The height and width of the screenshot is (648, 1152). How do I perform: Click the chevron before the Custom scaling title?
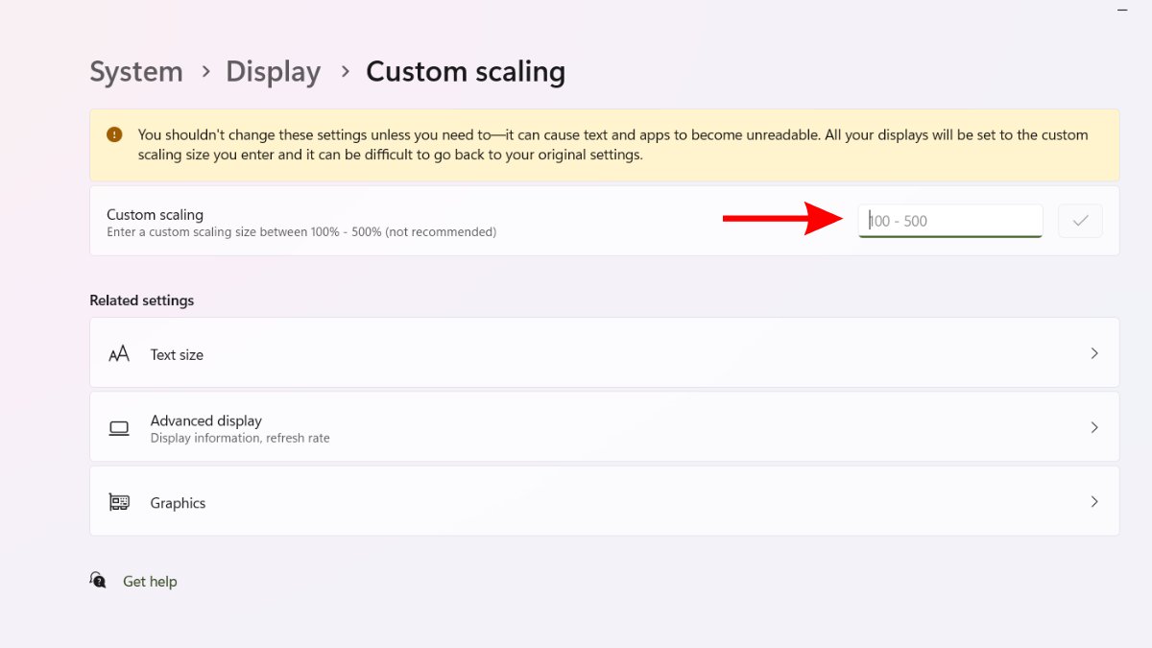coord(345,71)
